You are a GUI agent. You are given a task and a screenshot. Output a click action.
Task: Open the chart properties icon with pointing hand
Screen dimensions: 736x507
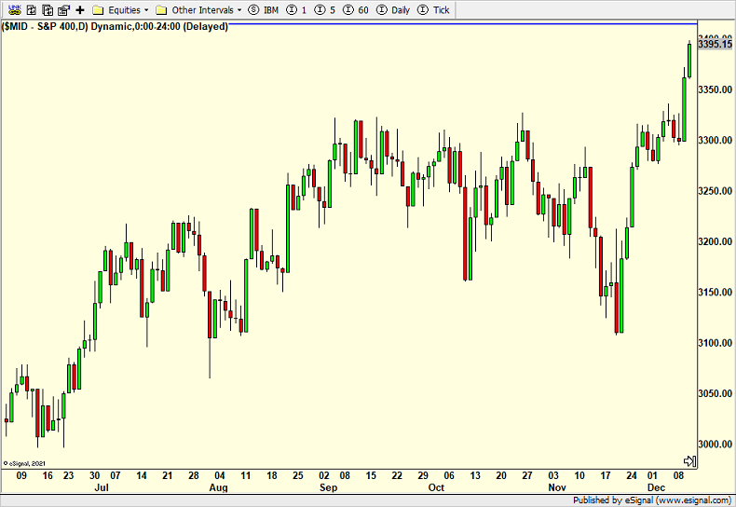tap(63, 9)
